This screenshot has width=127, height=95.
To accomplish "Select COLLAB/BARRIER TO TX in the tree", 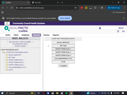I will (x=17, y=67).
